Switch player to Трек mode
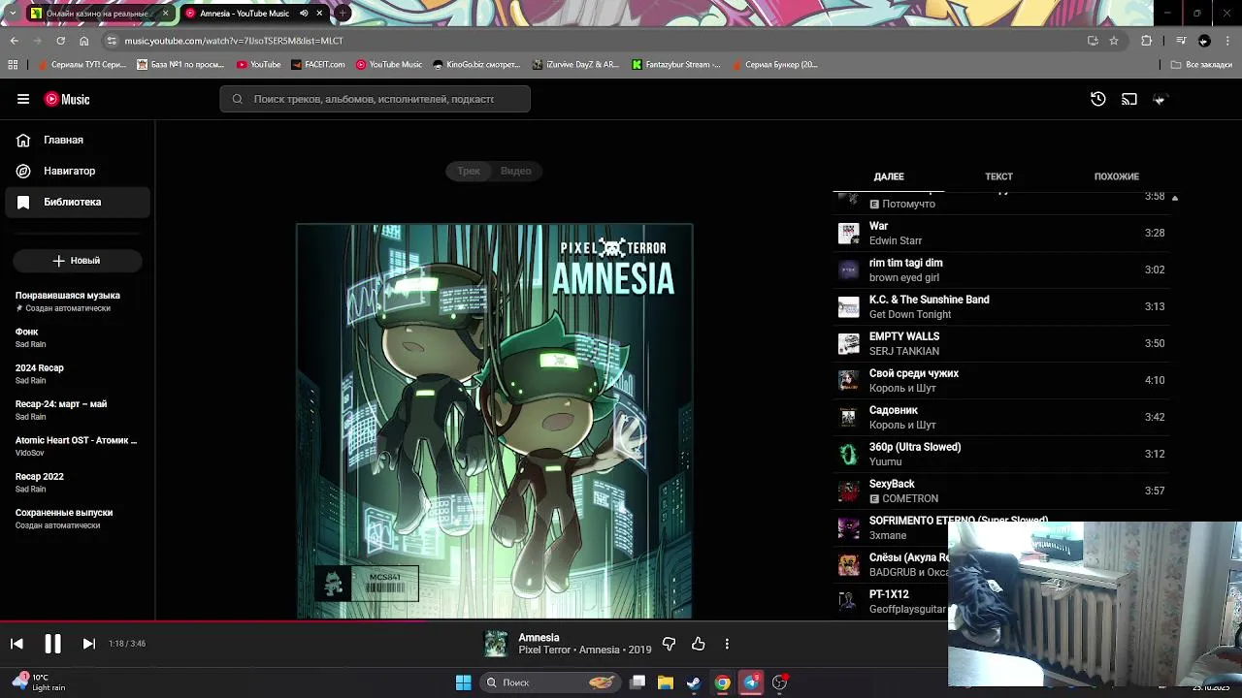This screenshot has height=698, width=1242. pos(469,171)
